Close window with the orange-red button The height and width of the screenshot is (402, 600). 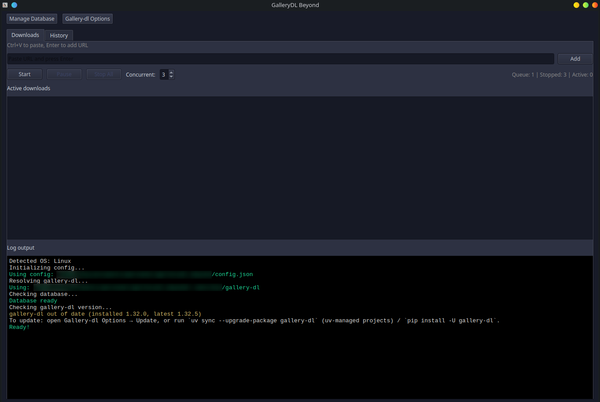click(x=595, y=5)
